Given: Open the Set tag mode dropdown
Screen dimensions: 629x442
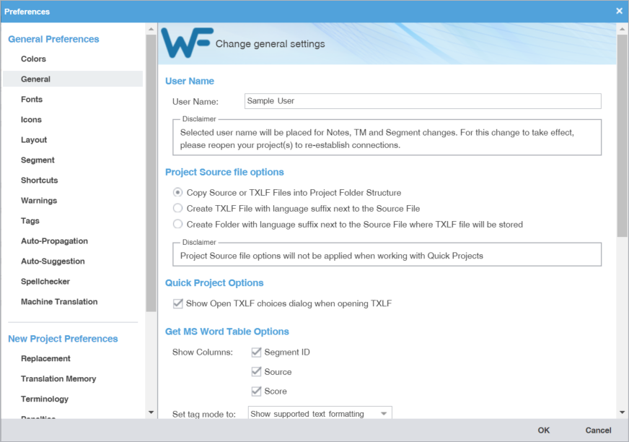Looking at the screenshot, I should (383, 413).
